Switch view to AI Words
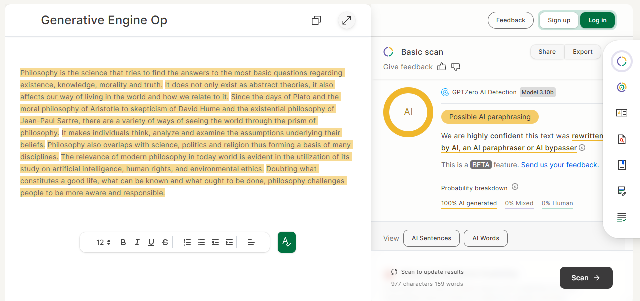This screenshot has width=640, height=301. (x=485, y=238)
